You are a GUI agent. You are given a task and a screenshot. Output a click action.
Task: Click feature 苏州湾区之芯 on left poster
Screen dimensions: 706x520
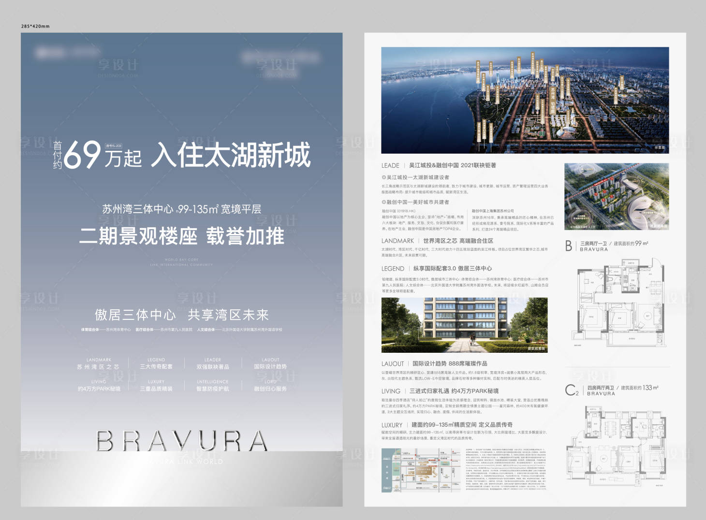pos(98,367)
